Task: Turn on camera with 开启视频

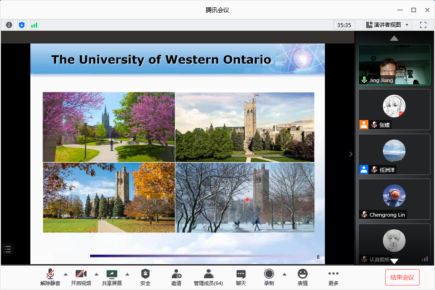Action: click(x=81, y=277)
